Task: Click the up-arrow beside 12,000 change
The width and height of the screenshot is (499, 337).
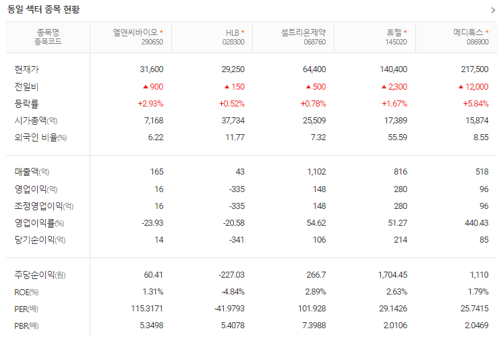Action: click(x=461, y=86)
